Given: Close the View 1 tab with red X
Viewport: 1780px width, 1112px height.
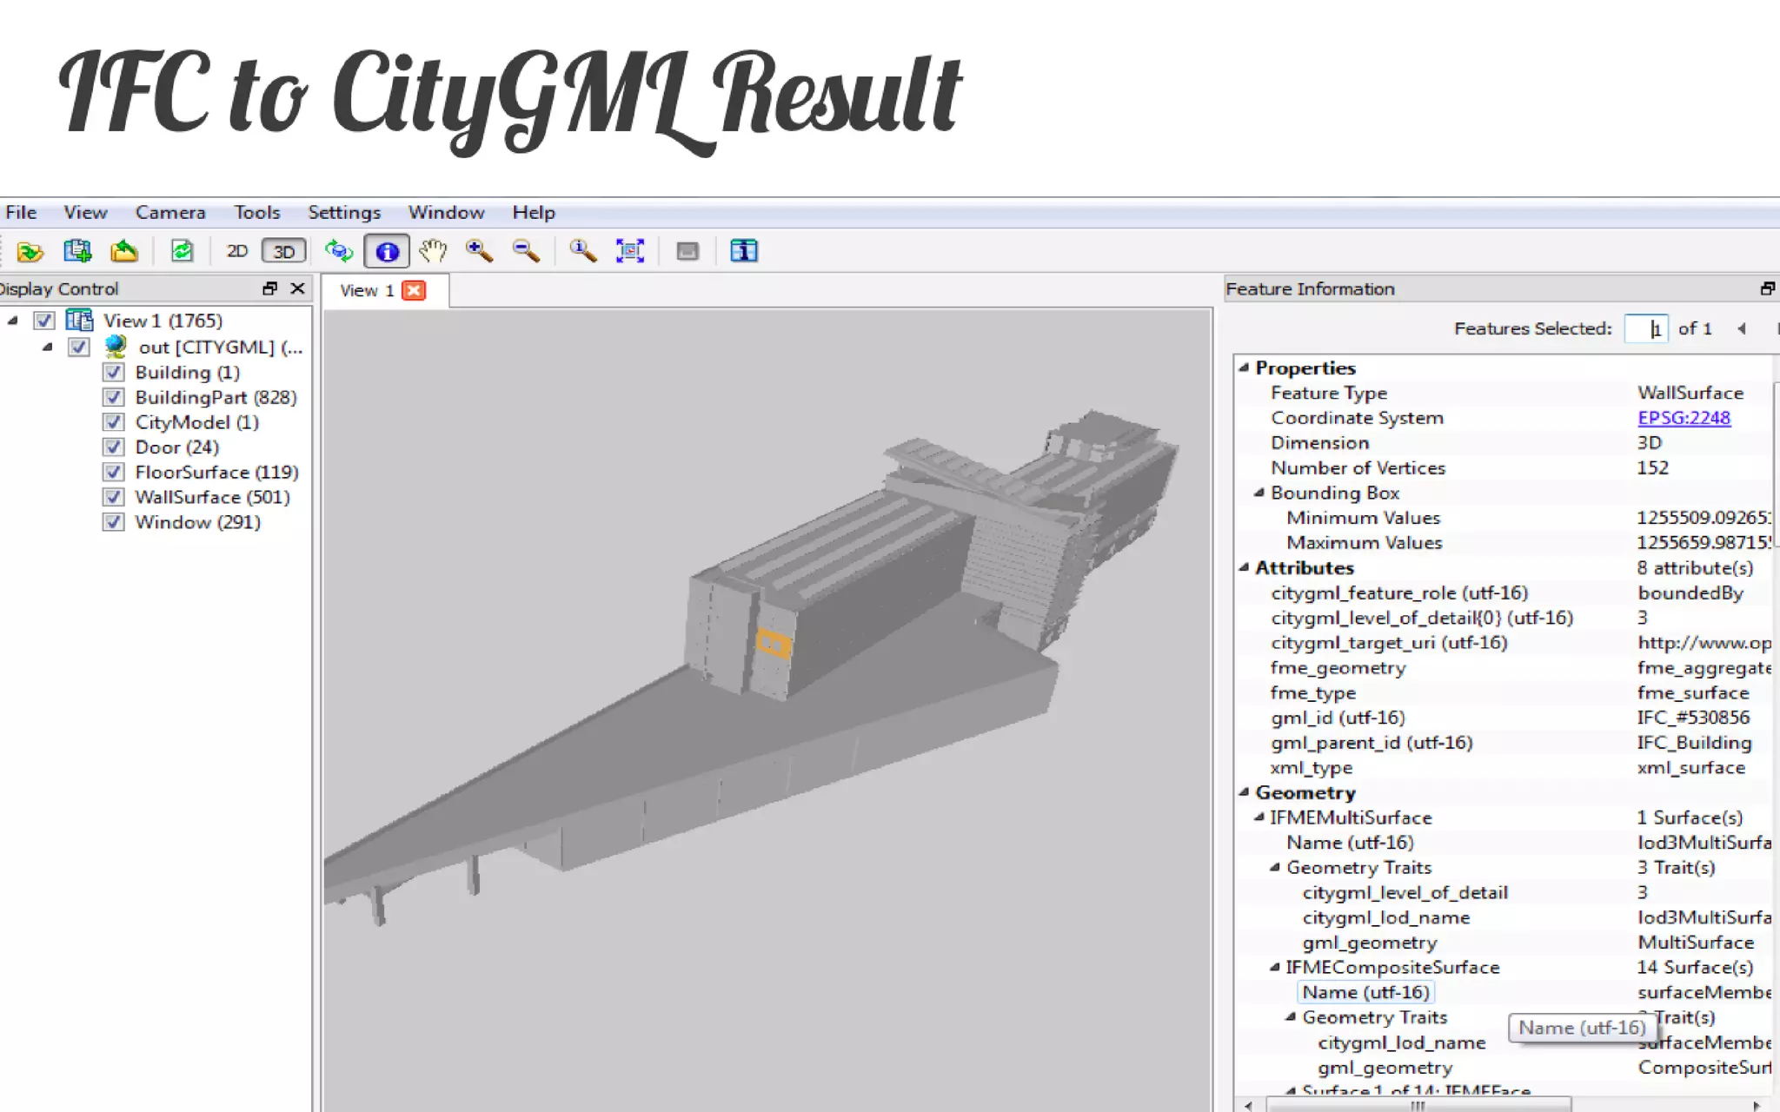Looking at the screenshot, I should click(415, 290).
